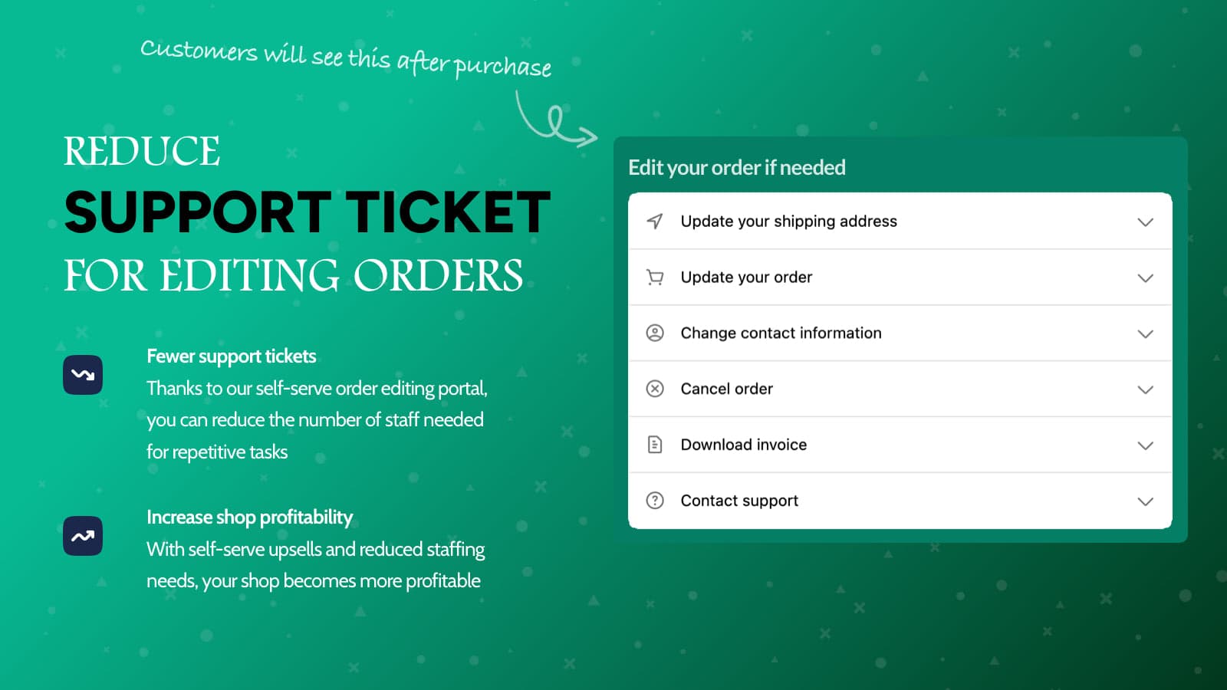Click the Download invoice label

743,445
